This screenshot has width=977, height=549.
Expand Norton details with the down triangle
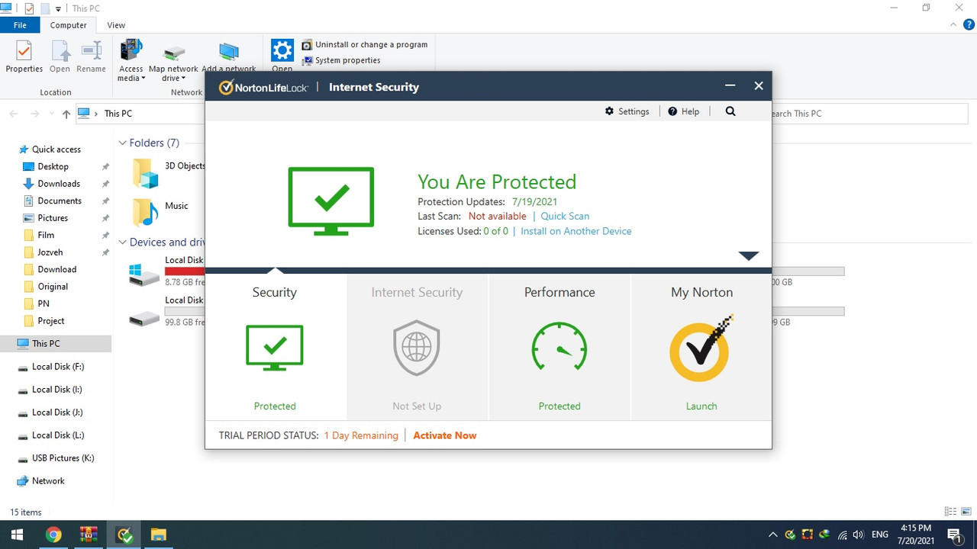click(749, 255)
